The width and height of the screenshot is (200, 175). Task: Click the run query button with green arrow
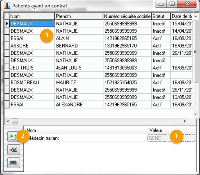[14, 137]
